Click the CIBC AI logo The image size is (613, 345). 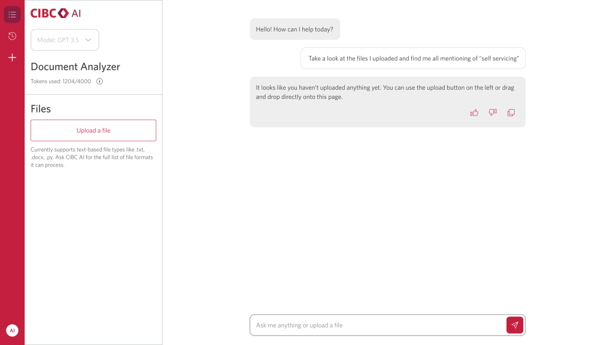tap(56, 13)
